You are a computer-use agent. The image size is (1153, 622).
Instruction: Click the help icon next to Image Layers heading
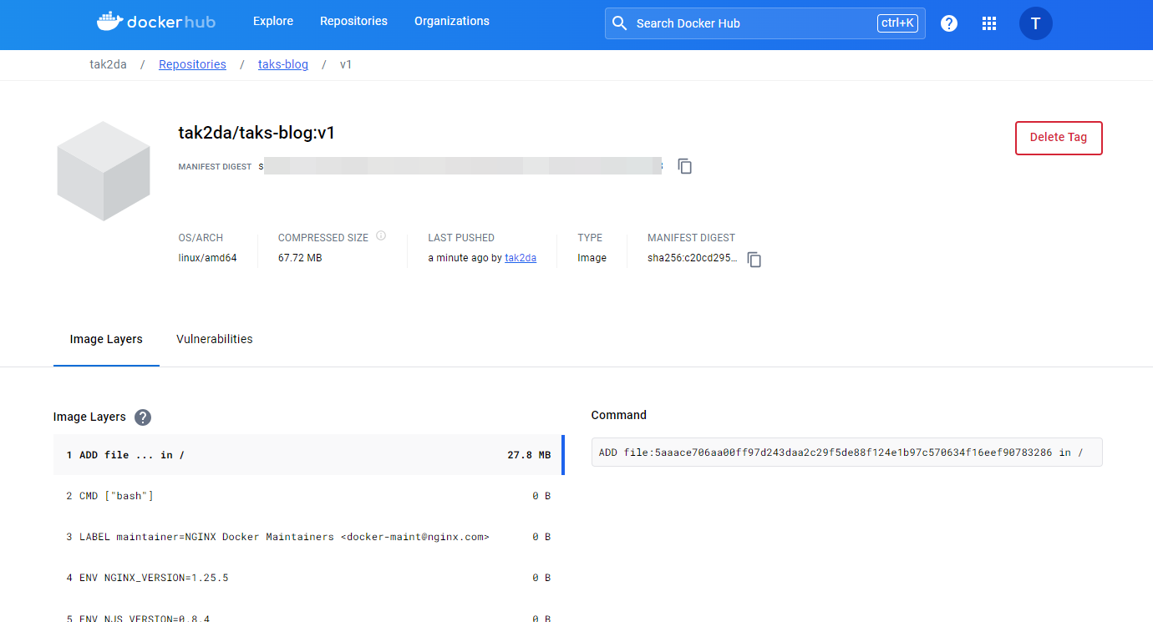[x=143, y=417]
